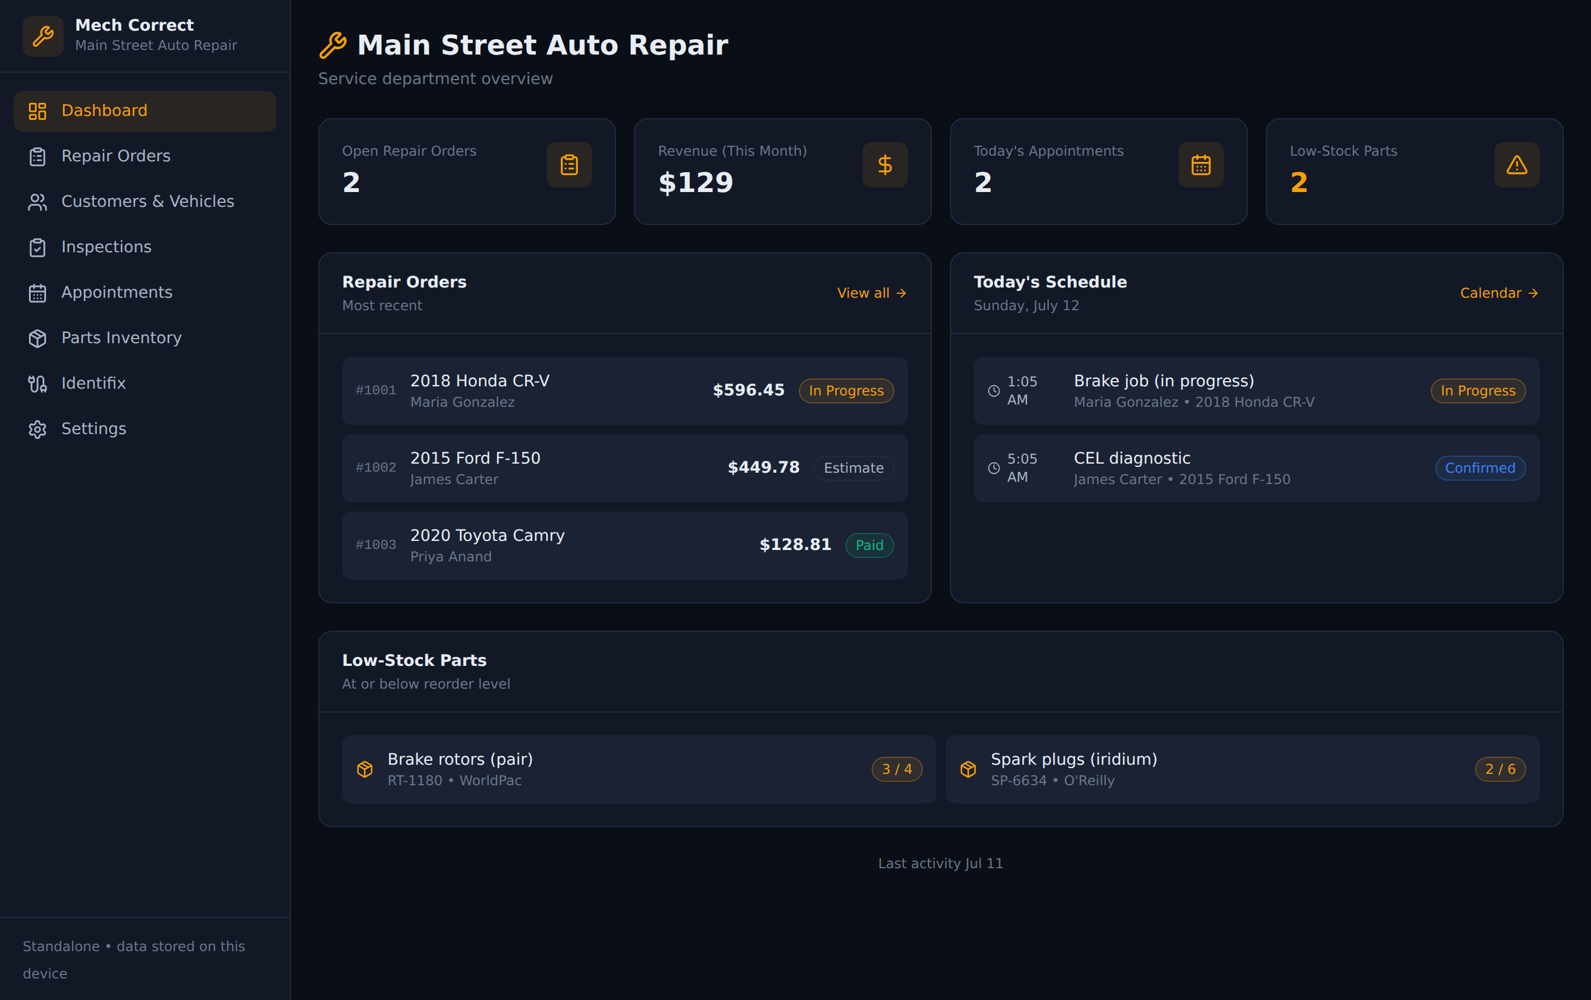Click the $449.78 order total
Image resolution: width=1591 pixels, height=1000 pixels.
point(763,468)
